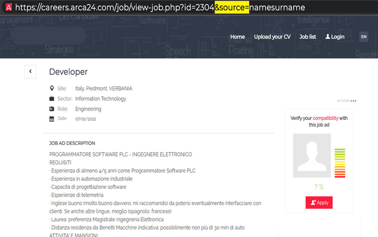Viewport: 378px width, 237px height.
Task: Click the user icon beside Login
Action: pyautogui.click(x=328, y=37)
